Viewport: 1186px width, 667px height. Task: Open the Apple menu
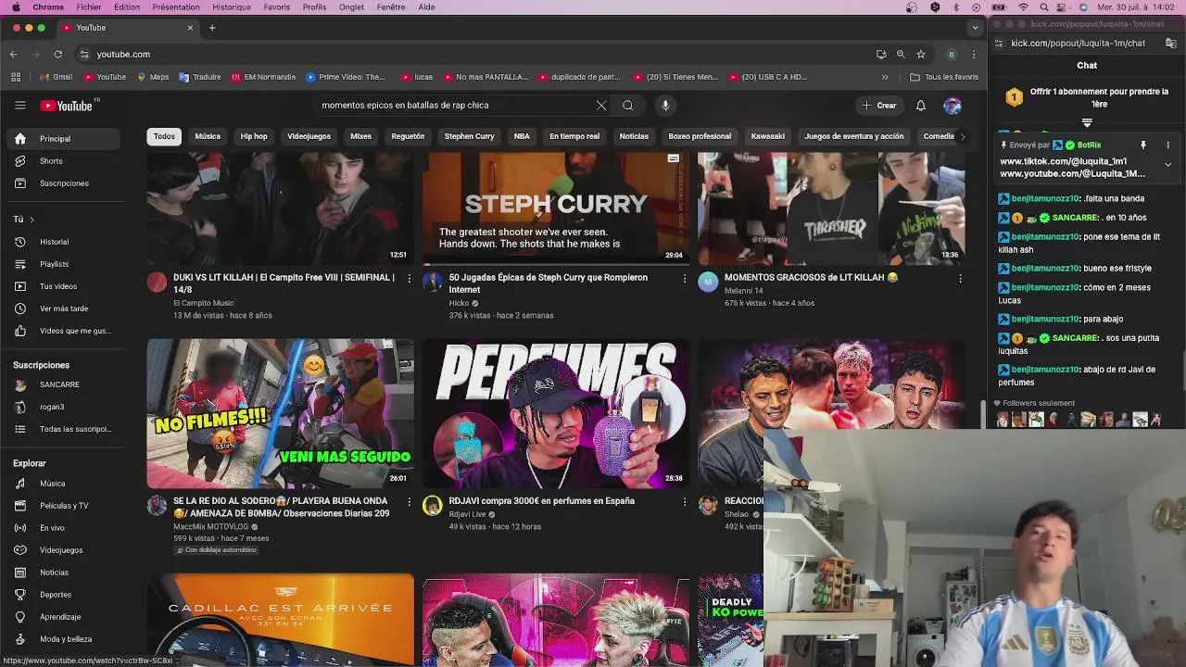[16, 7]
